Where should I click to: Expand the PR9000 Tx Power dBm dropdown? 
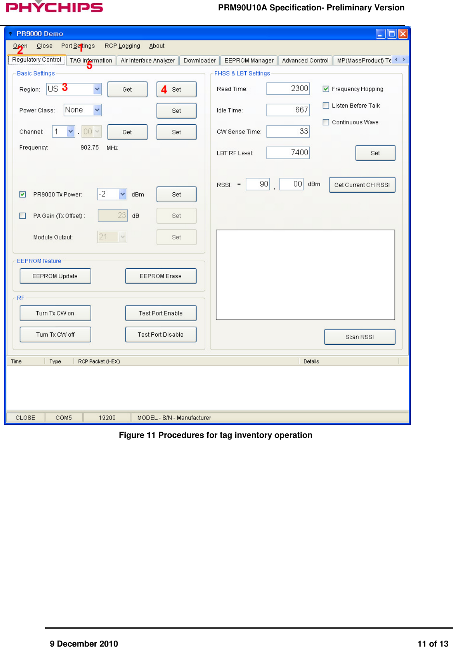123,194
